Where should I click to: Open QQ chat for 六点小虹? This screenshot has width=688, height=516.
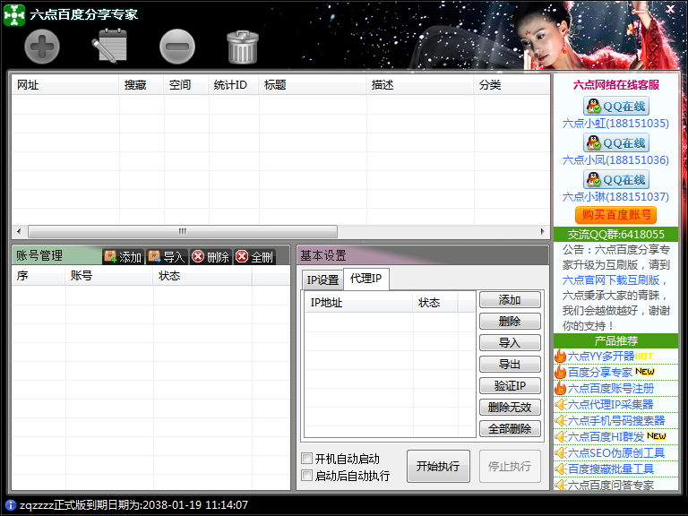tap(615, 107)
